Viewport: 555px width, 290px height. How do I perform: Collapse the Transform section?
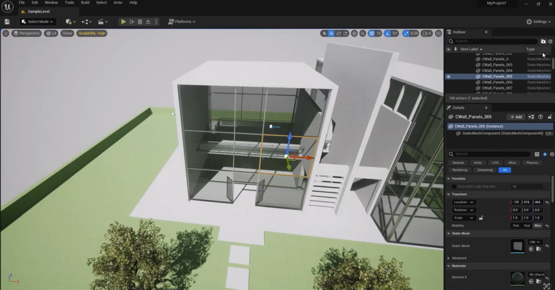448,194
